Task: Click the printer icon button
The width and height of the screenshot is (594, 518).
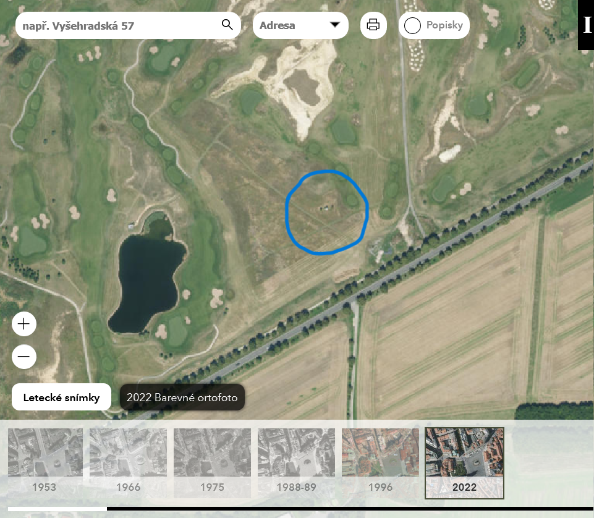Action: tap(373, 25)
